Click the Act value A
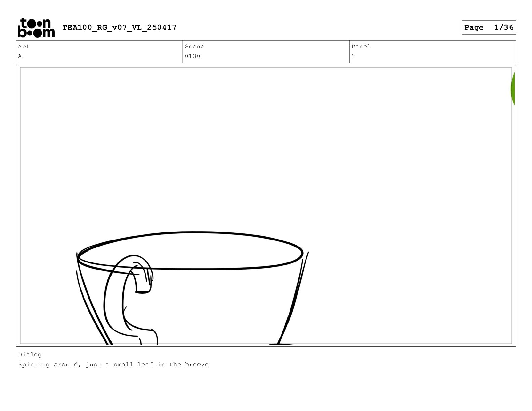Image resolution: width=532 pixels, height=411 pixels. pos(20,56)
